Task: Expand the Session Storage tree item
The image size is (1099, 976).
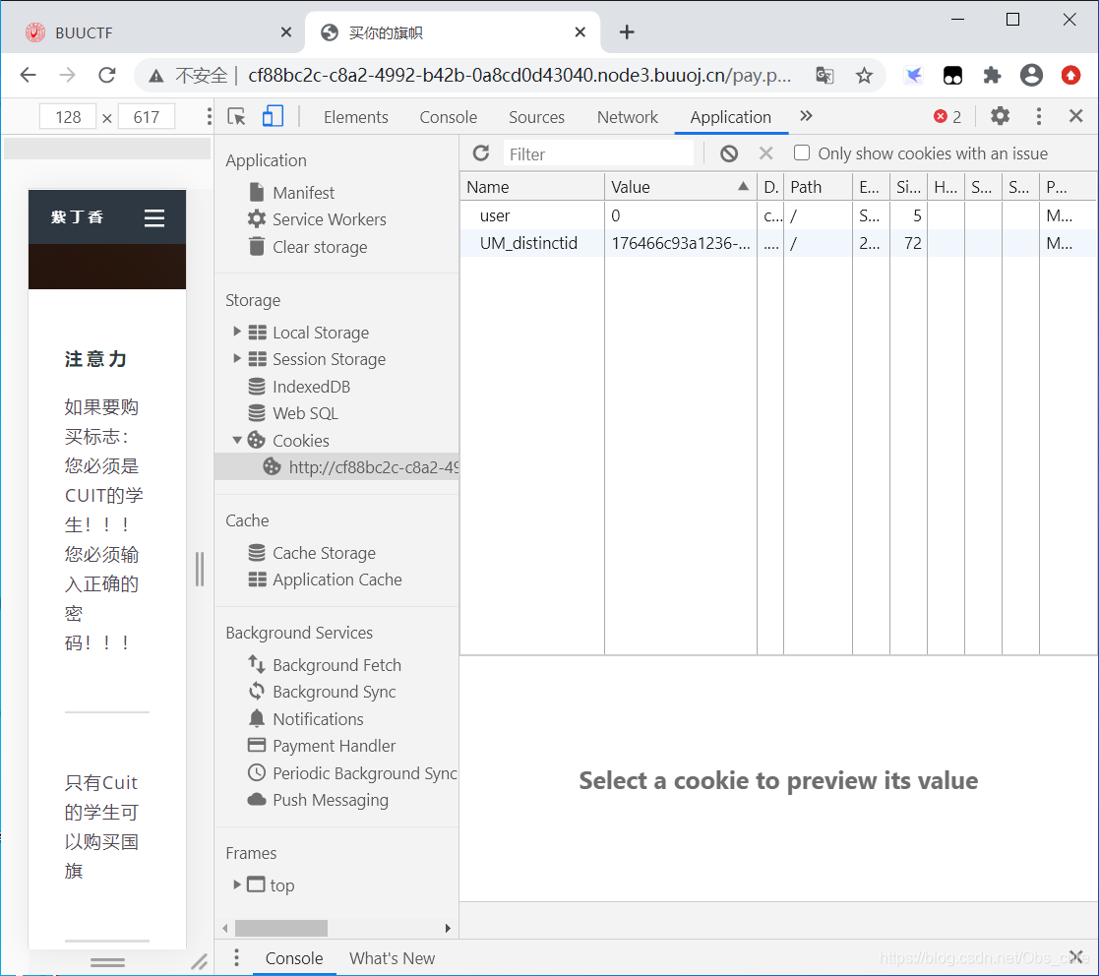Action: pos(237,358)
